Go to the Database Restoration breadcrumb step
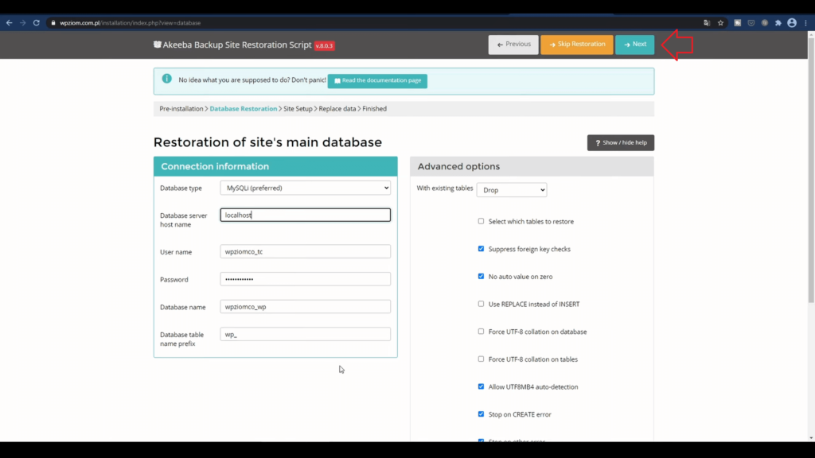The height and width of the screenshot is (458, 815). (x=244, y=108)
